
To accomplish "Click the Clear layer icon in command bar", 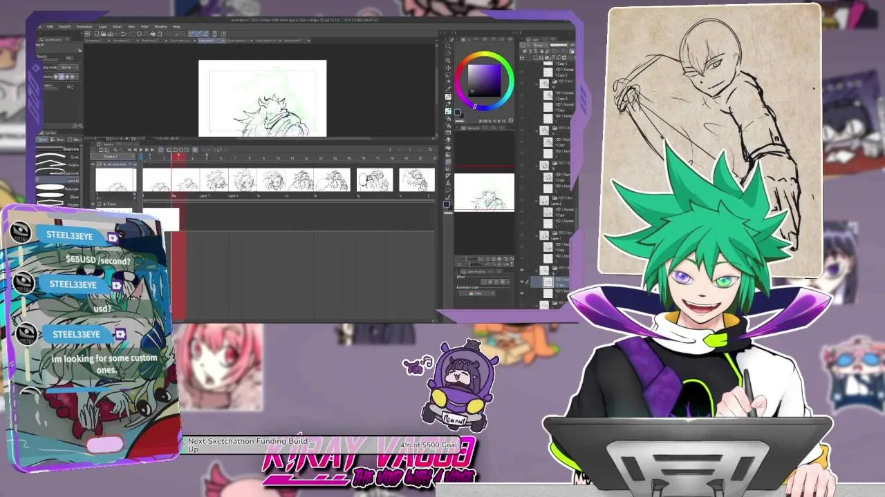I will pos(139,34).
